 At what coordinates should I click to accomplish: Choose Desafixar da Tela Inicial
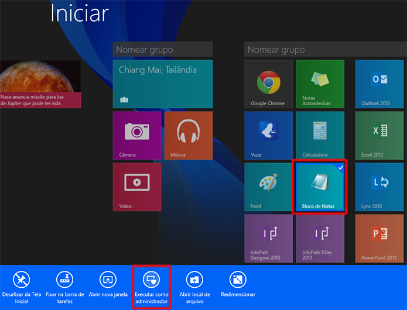click(22, 287)
